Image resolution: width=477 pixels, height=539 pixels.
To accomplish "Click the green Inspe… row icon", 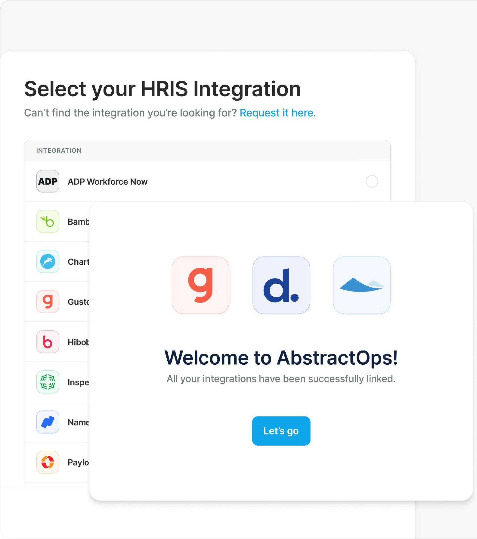I will pyautogui.click(x=48, y=382).
